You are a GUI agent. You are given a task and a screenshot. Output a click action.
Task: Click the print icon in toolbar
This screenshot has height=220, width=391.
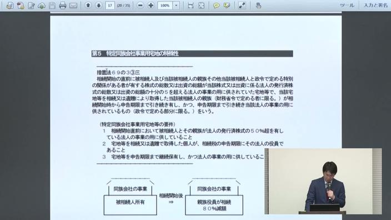(63, 6)
